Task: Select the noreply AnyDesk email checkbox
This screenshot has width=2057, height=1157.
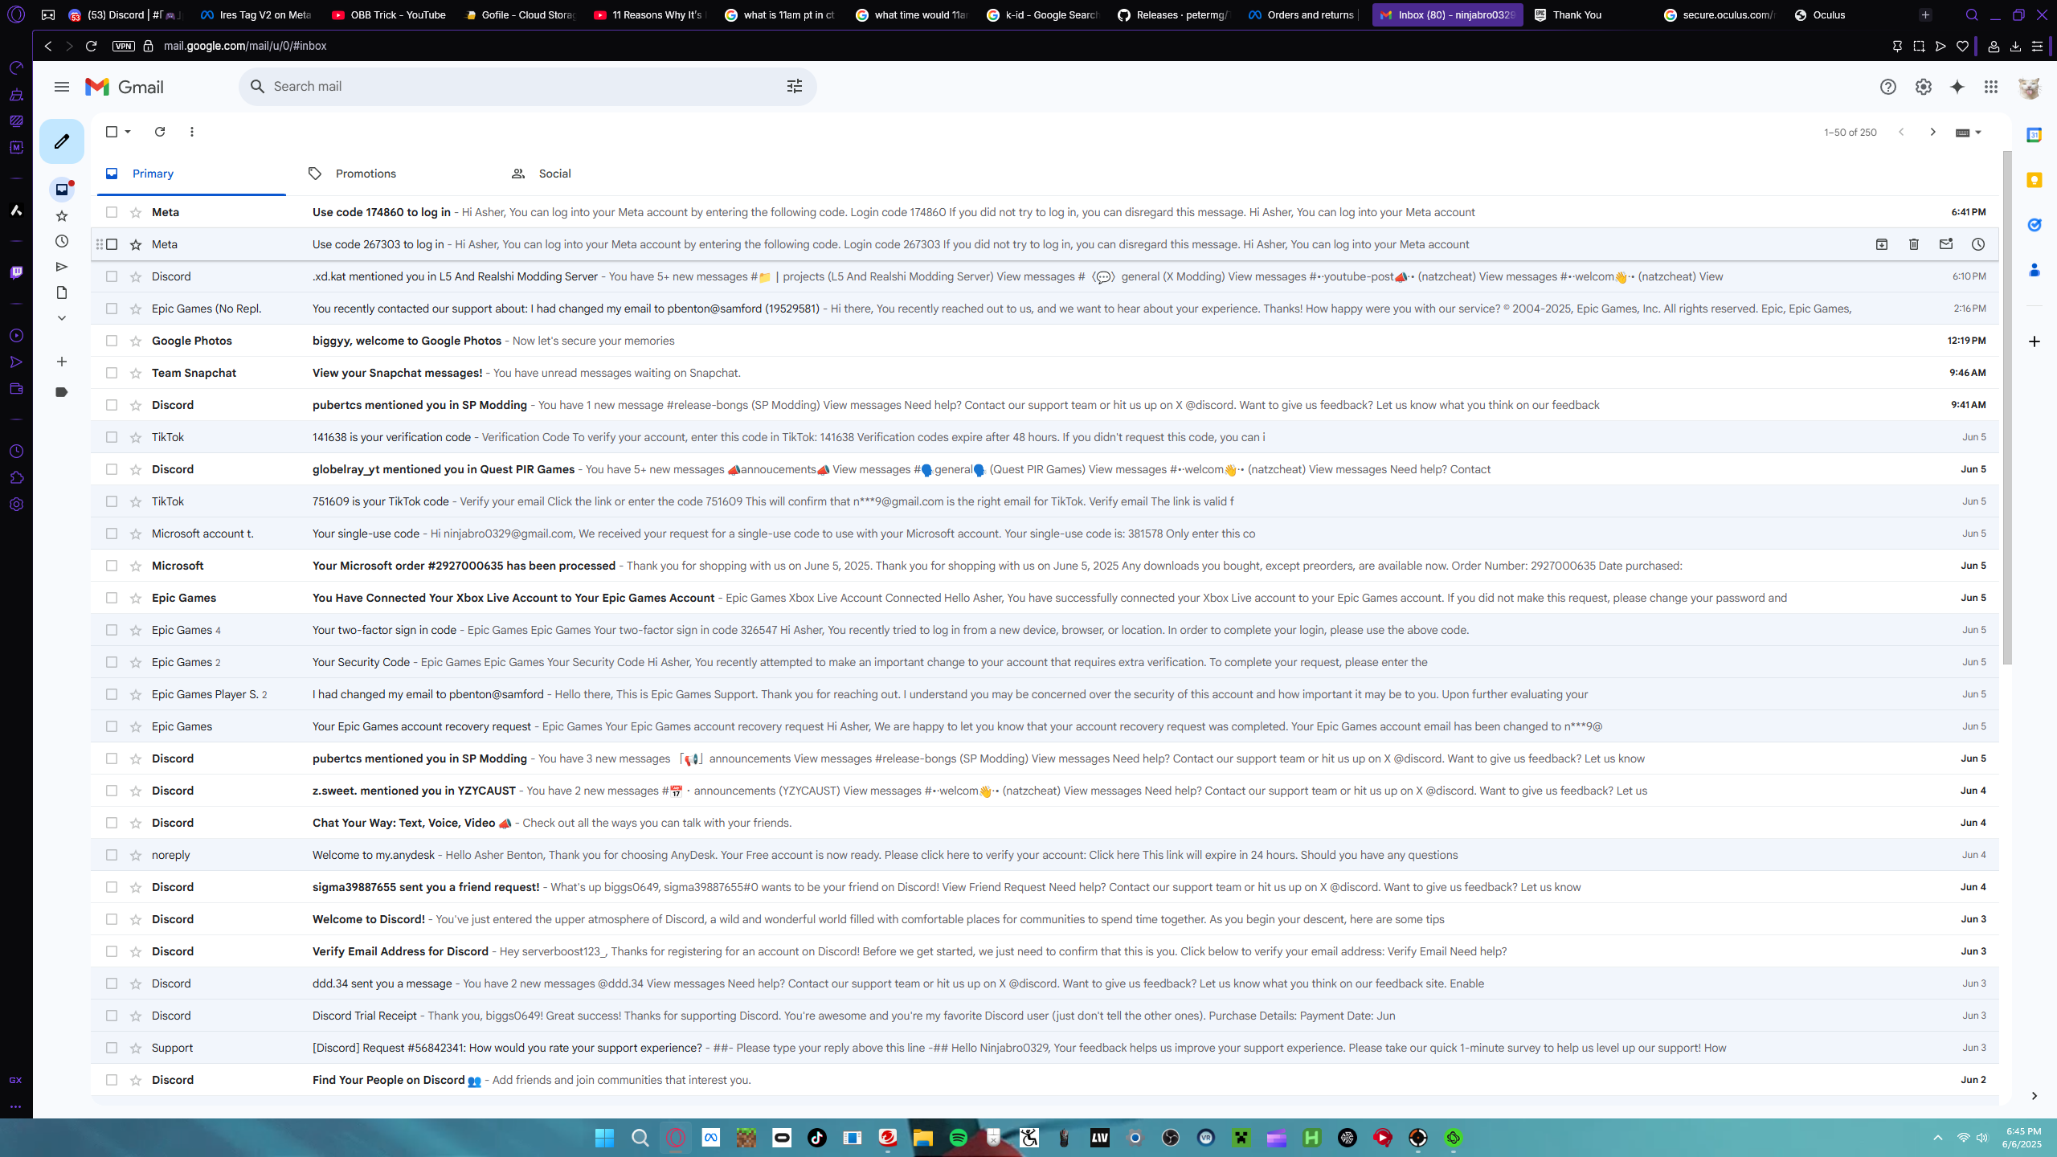Action: 112,855
